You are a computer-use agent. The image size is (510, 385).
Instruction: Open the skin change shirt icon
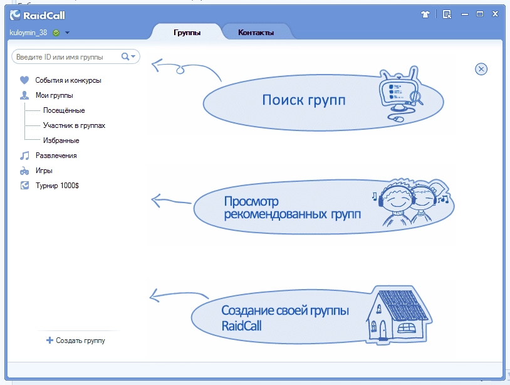click(425, 14)
